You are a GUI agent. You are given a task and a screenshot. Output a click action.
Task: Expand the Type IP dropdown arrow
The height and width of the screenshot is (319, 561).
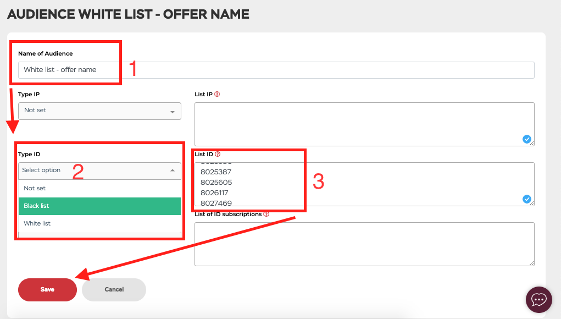[x=173, y=112]
